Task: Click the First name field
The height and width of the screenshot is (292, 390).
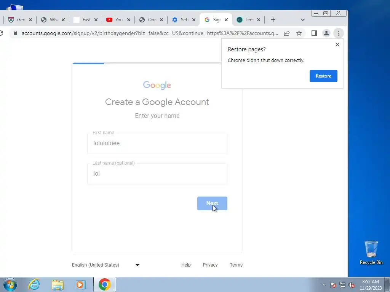Action: pos(157,143)
